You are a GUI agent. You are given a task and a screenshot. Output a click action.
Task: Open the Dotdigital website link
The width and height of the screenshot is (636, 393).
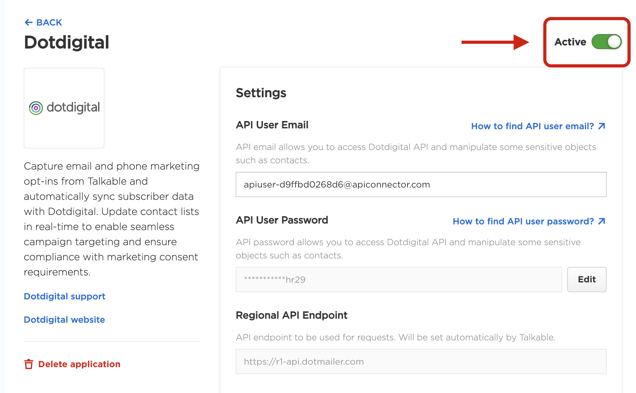point(64,320)
